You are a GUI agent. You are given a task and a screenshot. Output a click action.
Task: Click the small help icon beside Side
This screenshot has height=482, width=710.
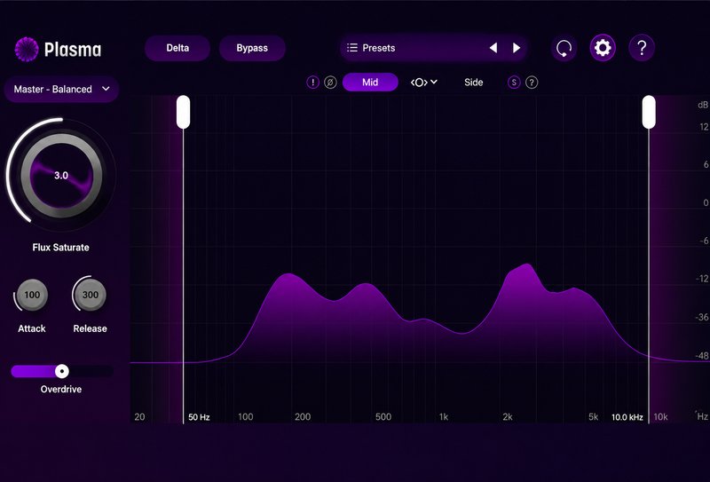532,83
